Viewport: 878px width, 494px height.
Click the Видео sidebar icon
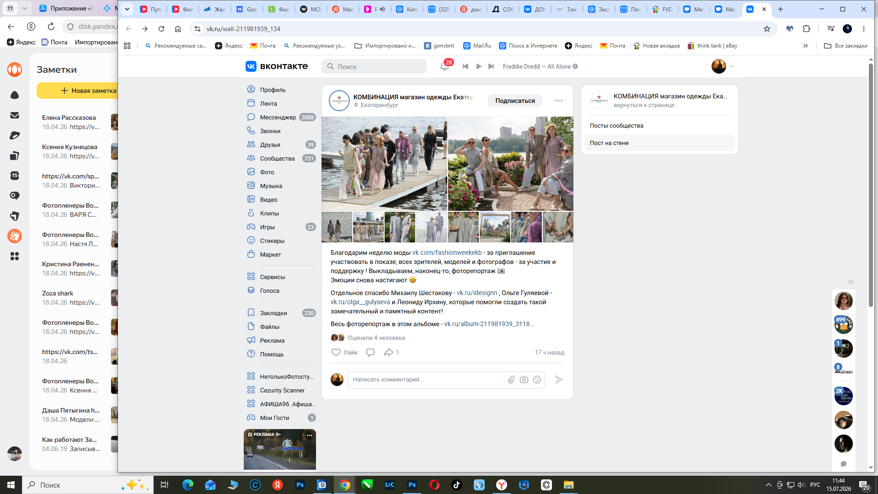point(251,199)
